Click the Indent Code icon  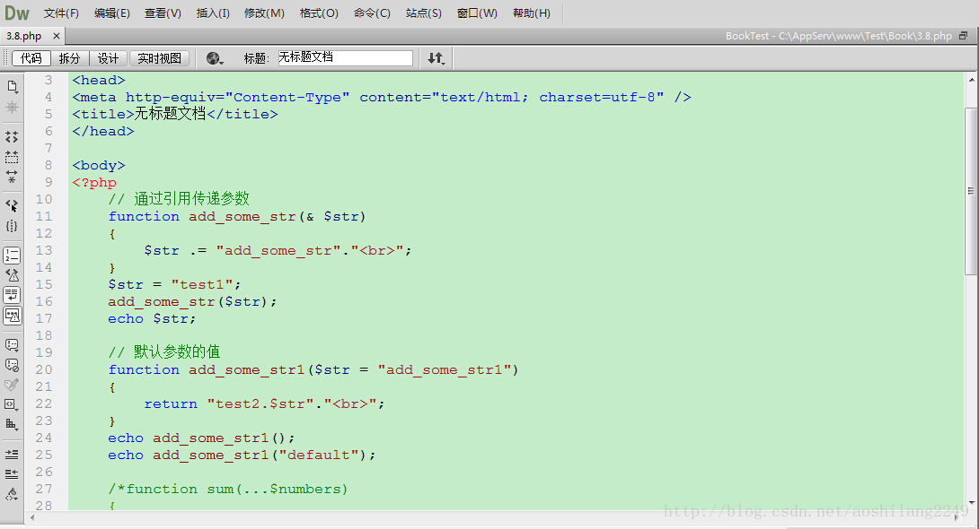[12, 455]
